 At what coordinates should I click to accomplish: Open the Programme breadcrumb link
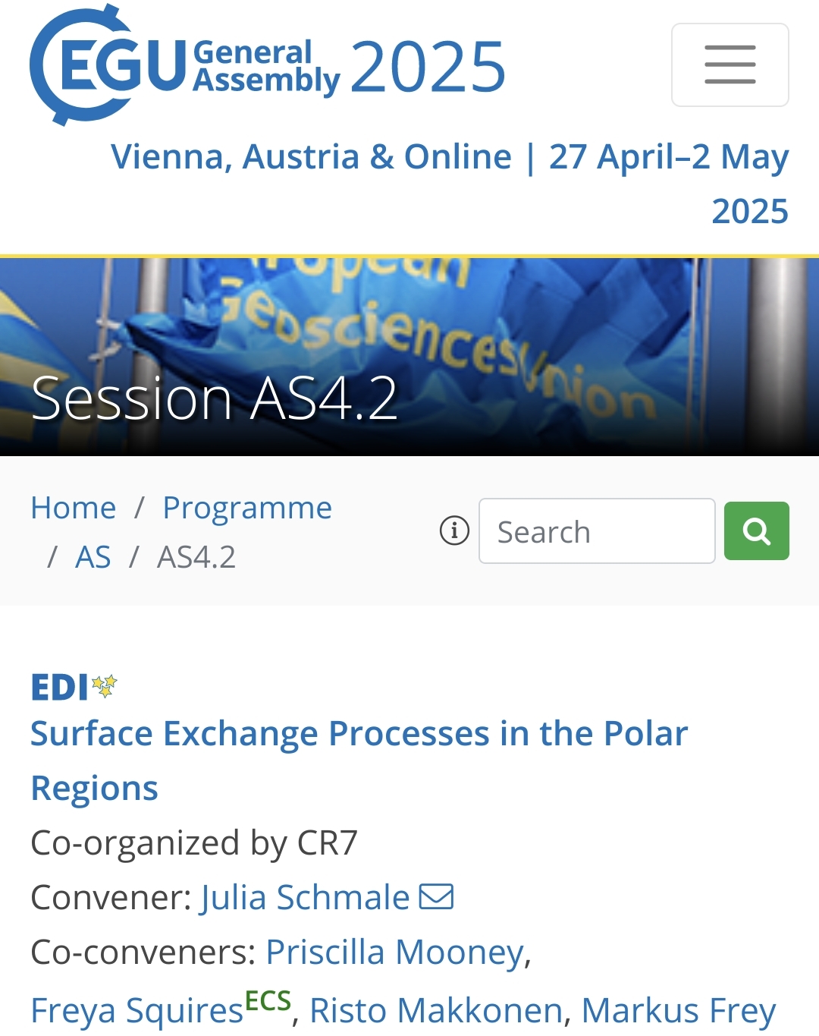[247, 508]
